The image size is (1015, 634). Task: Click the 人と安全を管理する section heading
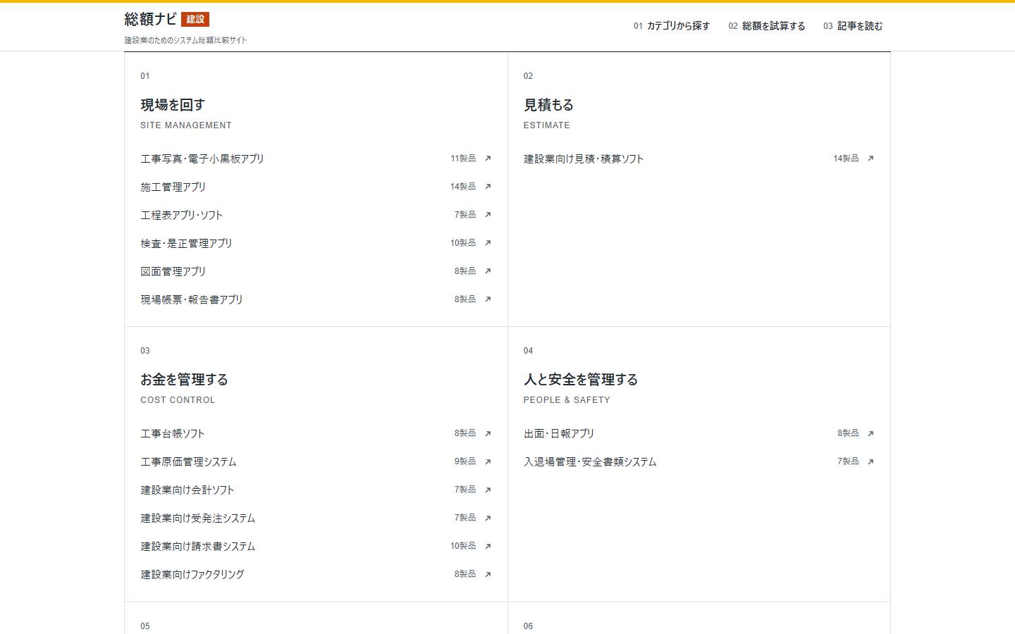pyautogui.click(x=581, y=380)
